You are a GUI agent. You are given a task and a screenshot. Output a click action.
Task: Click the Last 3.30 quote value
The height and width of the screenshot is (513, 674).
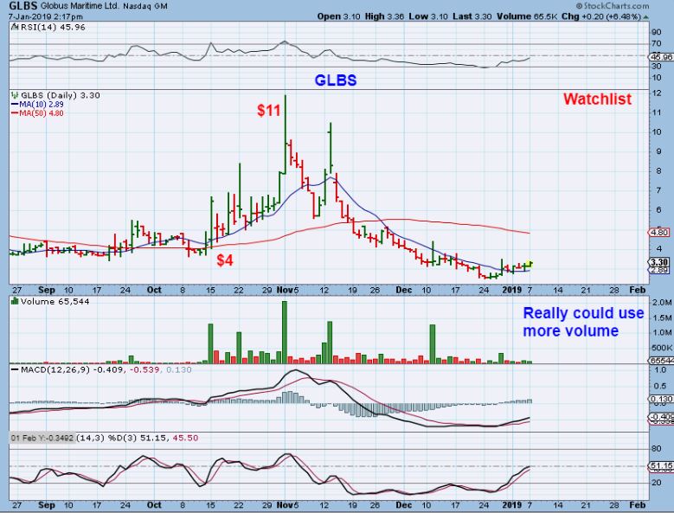472,16
